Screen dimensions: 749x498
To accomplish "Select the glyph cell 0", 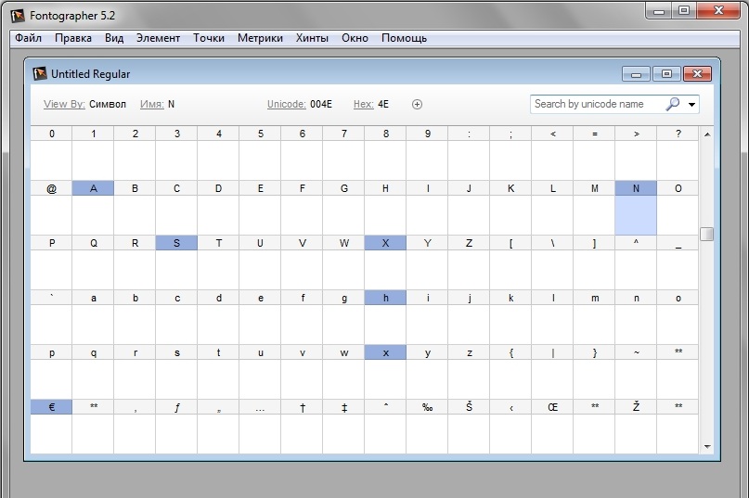I will (x=52, y=153).
